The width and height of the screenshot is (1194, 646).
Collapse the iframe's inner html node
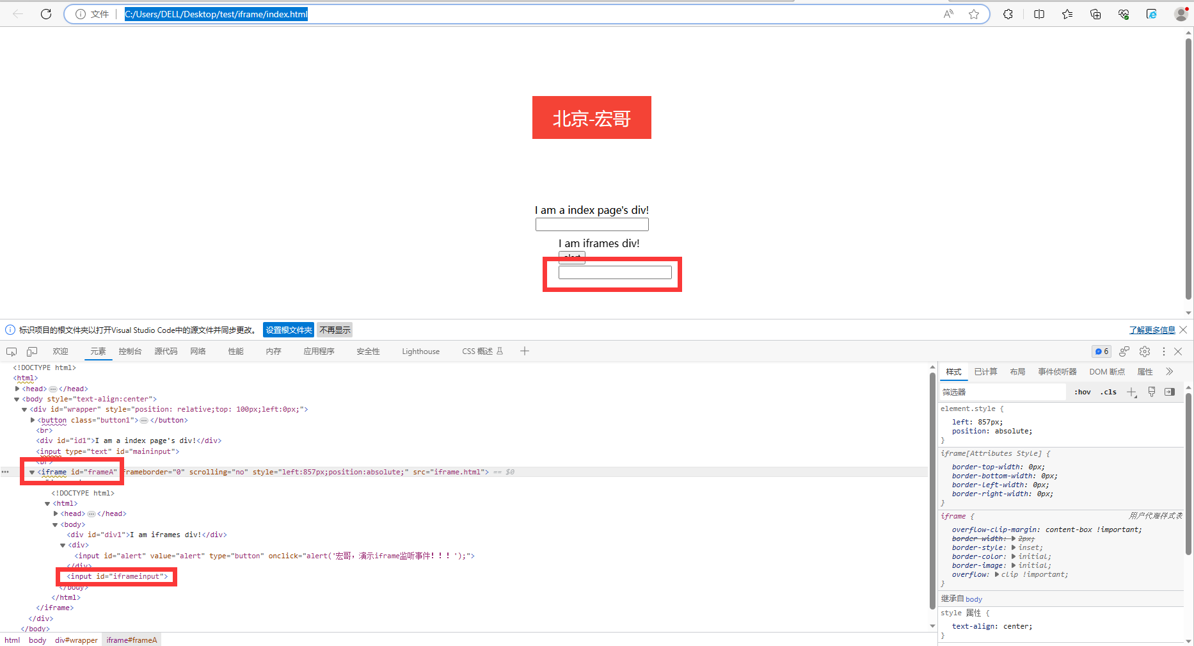(47, 504)
